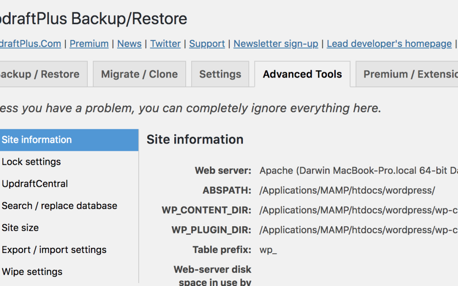Click the ABSPATH path value

click(x=347, y=190)
